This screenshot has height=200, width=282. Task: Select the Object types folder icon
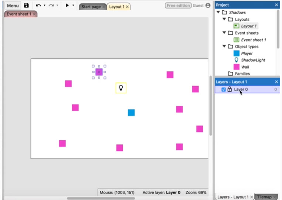[x=230, y=47]
